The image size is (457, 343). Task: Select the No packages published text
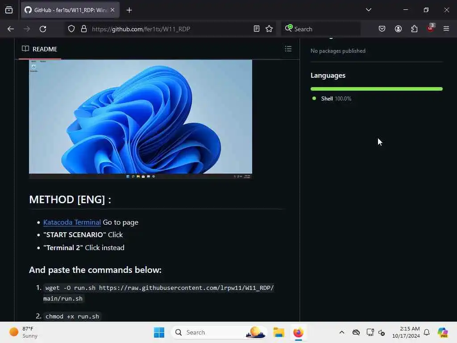tap(338, 51)
